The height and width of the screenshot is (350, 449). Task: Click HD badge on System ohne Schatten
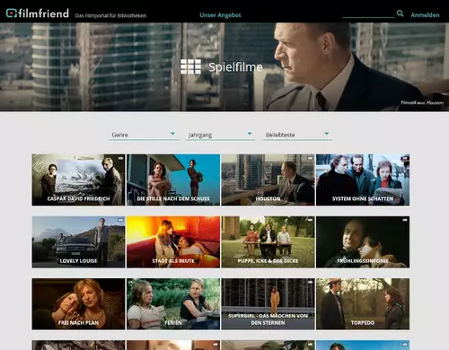(405, 158)
